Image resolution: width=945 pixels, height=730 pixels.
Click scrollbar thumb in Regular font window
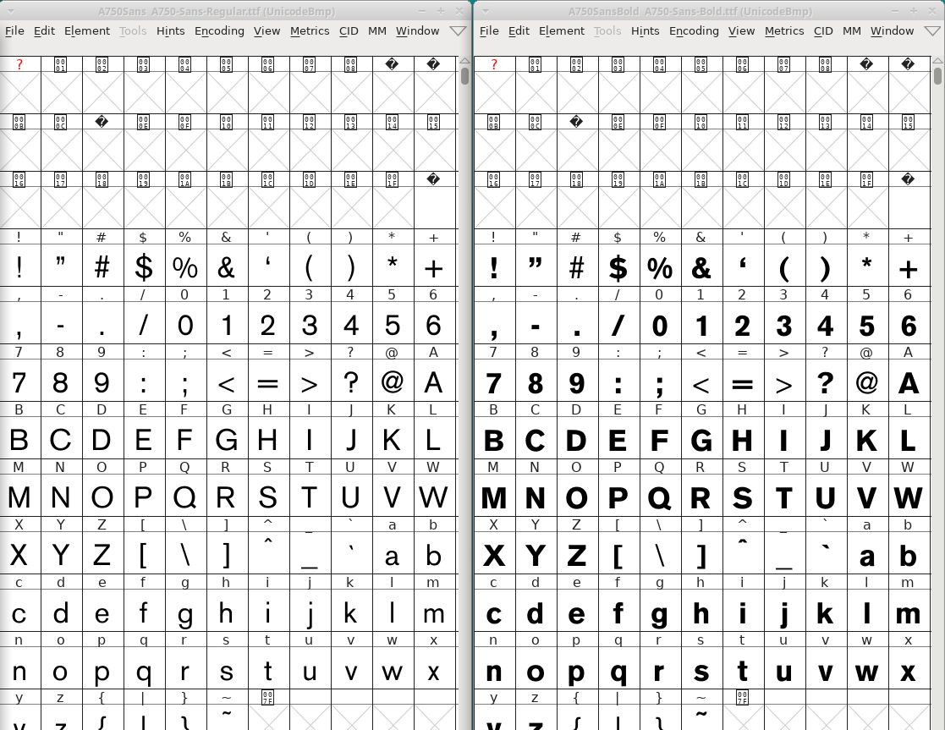pos(464,76)
